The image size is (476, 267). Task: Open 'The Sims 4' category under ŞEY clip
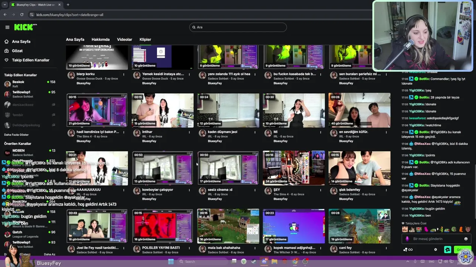tap(281, 194)
